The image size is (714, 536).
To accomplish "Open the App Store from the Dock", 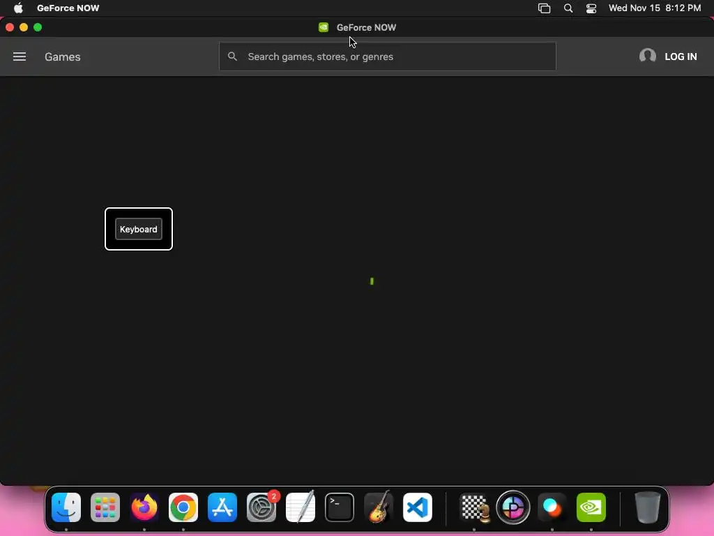I will [x=222, y=507].
